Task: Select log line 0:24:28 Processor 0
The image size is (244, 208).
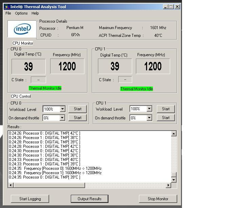Action: [x=44, y=142]
